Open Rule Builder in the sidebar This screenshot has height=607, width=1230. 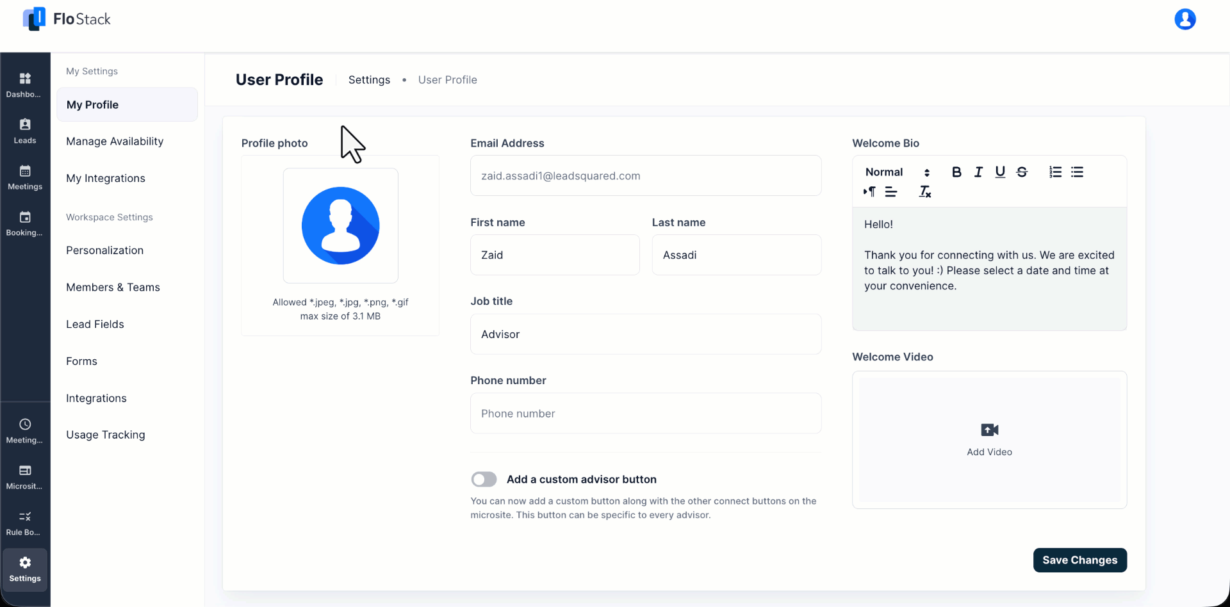click(25, 523)
